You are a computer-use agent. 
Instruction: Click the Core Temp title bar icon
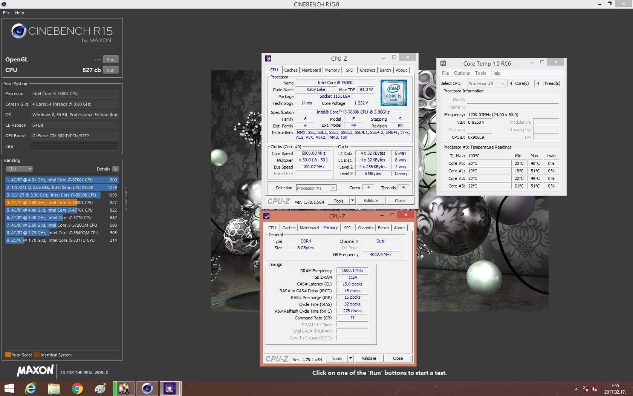click(x=443, y=63)
